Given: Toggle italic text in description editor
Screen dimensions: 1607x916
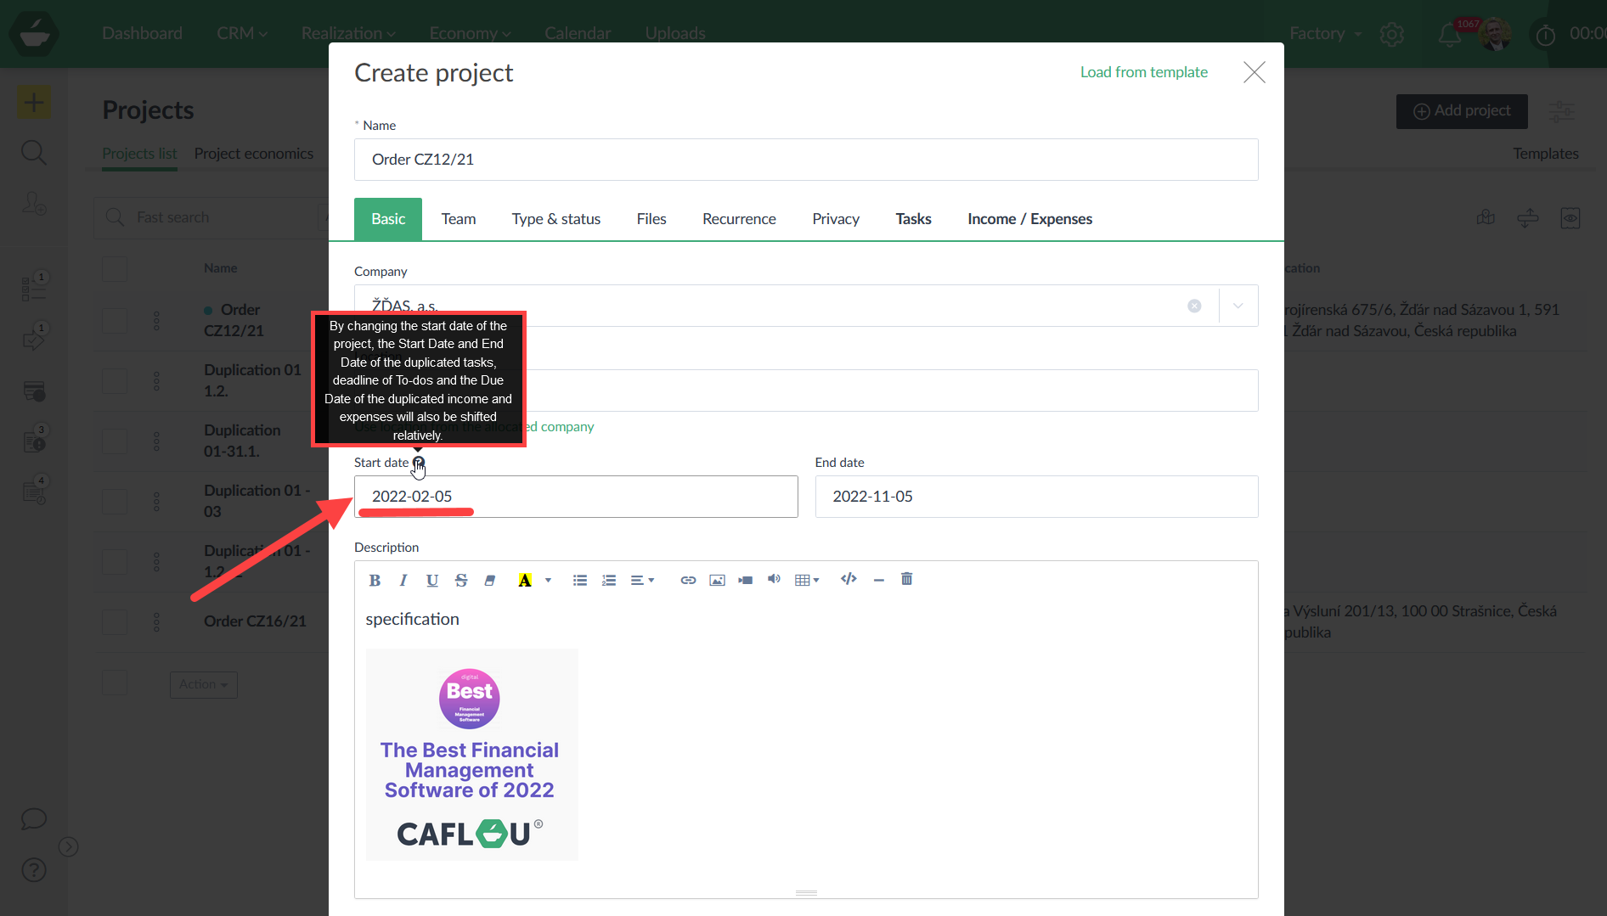Looking at the screenshot, I should pos(403,580).
